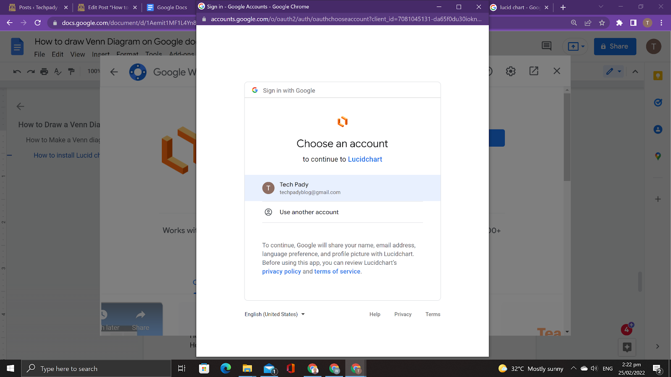
Task: Jump to 'How to Make a Venn diag' outline item
Action: [x=63, y=140]
